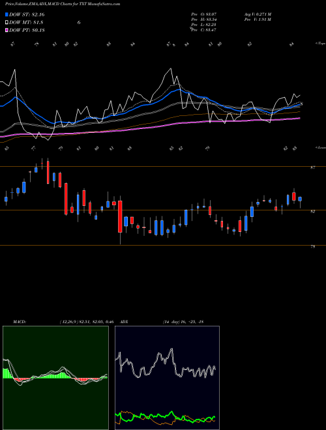This screenshot has width=326, height=430.
Task: Click the chart title mentioning MunafaSutra.com
Action: [63, 4]
